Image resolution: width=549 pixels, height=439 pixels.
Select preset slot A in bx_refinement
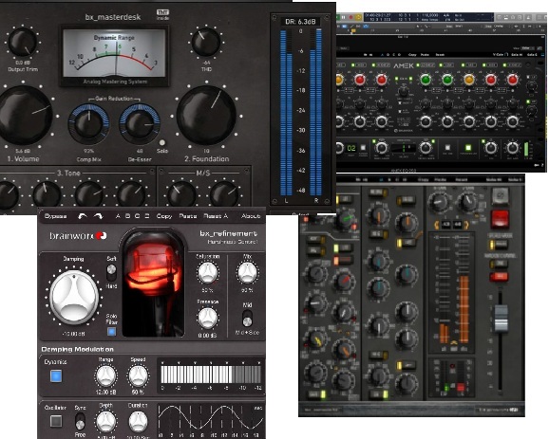point(118,216)
